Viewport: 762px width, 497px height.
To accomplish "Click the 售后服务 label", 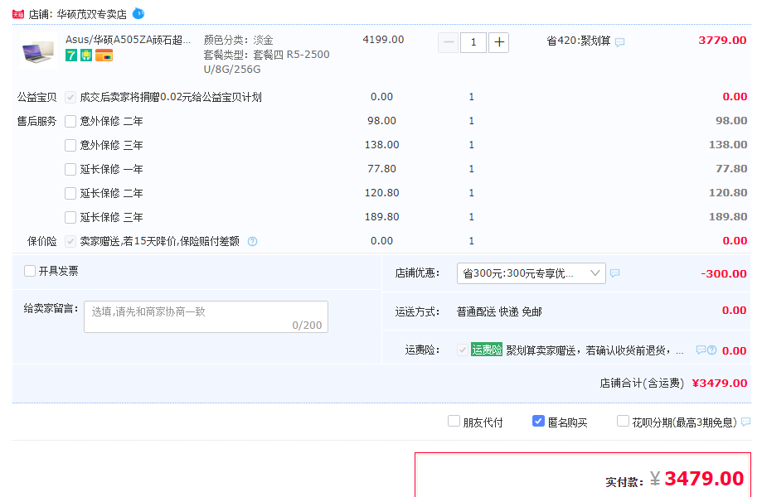I will click(x=37, y=121).
